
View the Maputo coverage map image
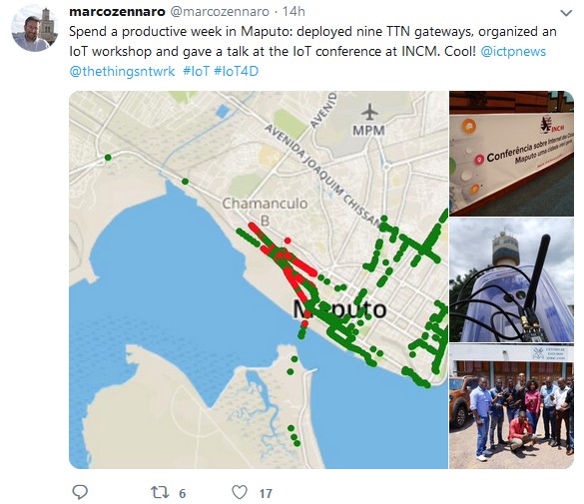(x=259, y=279)
